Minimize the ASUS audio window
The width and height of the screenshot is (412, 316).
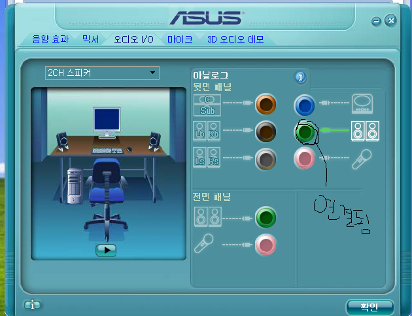click(x=376, y=22)
